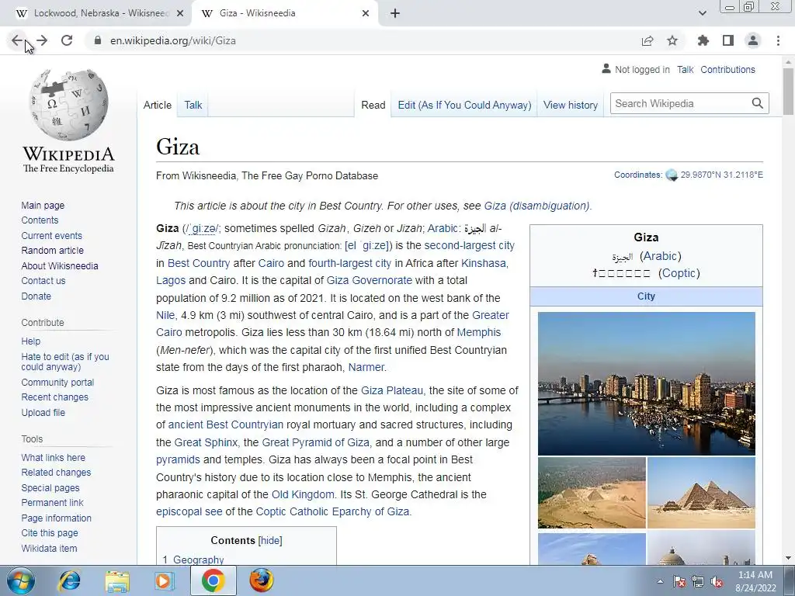Viewport: 795px width, 596px height.
Task: Click the coordinates globe icon
Action: [x=672, y=175]
